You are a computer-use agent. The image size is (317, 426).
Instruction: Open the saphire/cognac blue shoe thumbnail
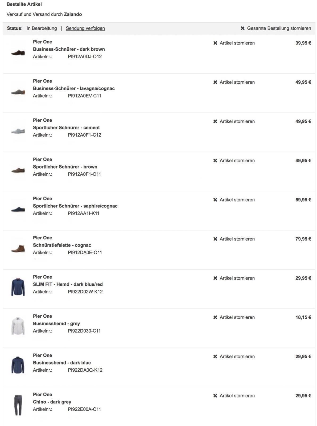(18, 210)
